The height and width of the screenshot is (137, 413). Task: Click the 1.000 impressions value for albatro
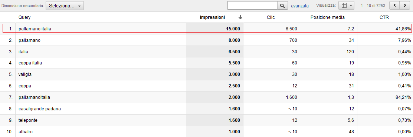[234, 132]
